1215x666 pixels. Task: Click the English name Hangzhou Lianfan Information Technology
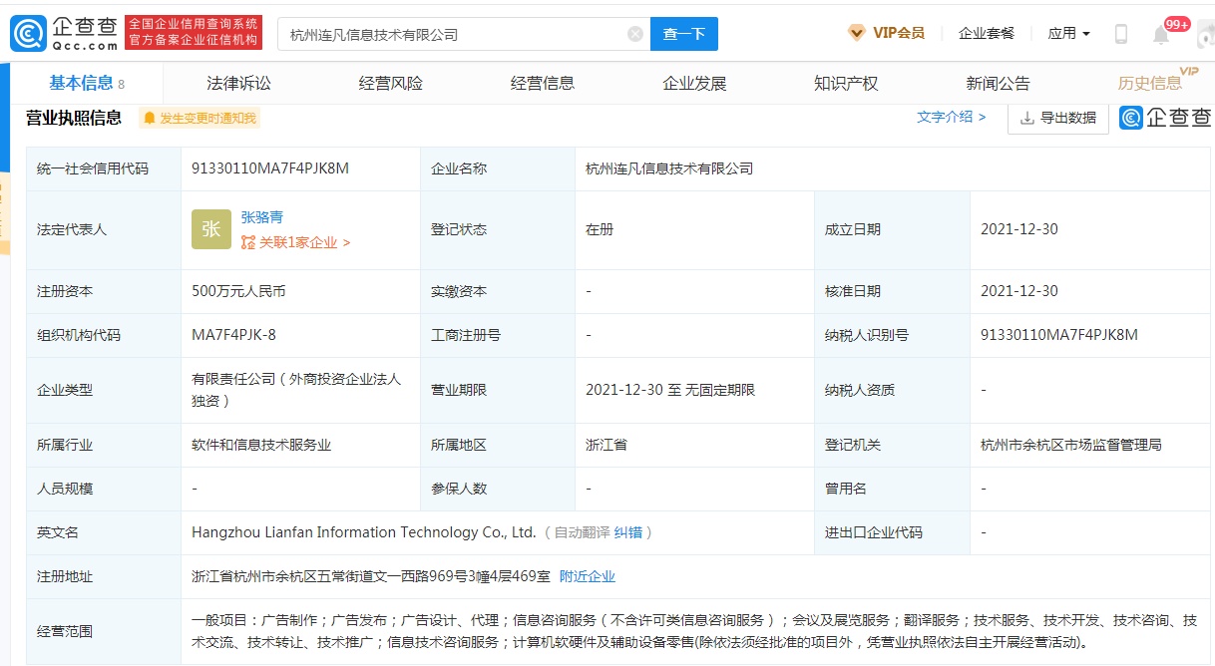[x=364, y=532]
